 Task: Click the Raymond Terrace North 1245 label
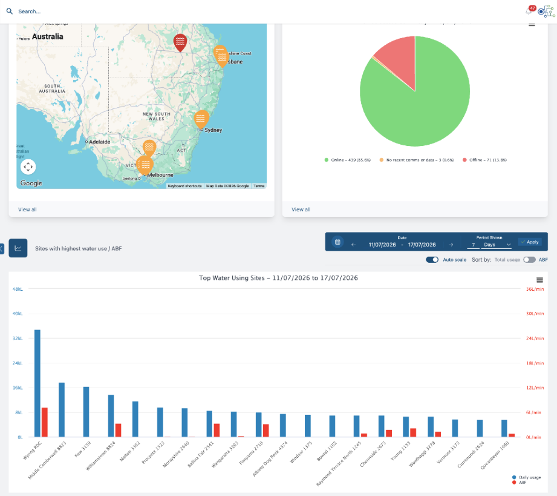[x=339, y=464]
